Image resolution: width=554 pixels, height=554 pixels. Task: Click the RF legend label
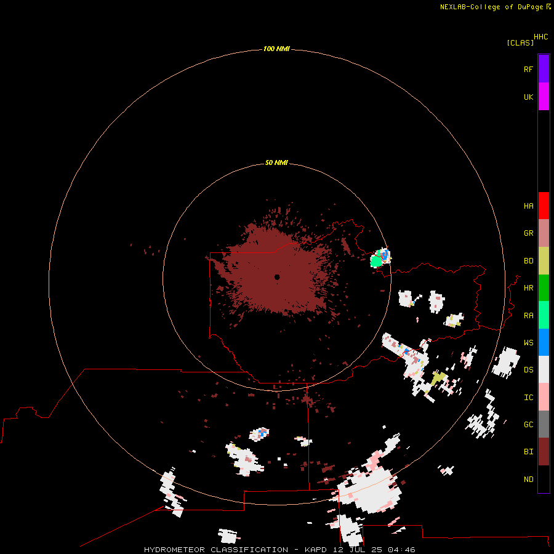(528, 69)
